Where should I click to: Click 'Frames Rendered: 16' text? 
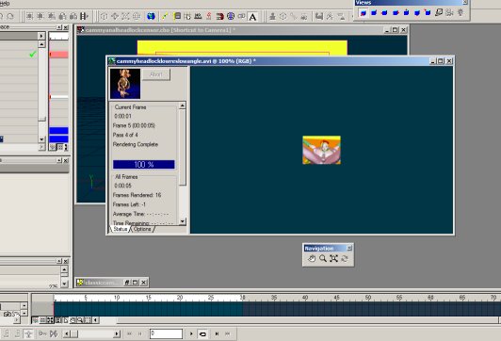137,195
